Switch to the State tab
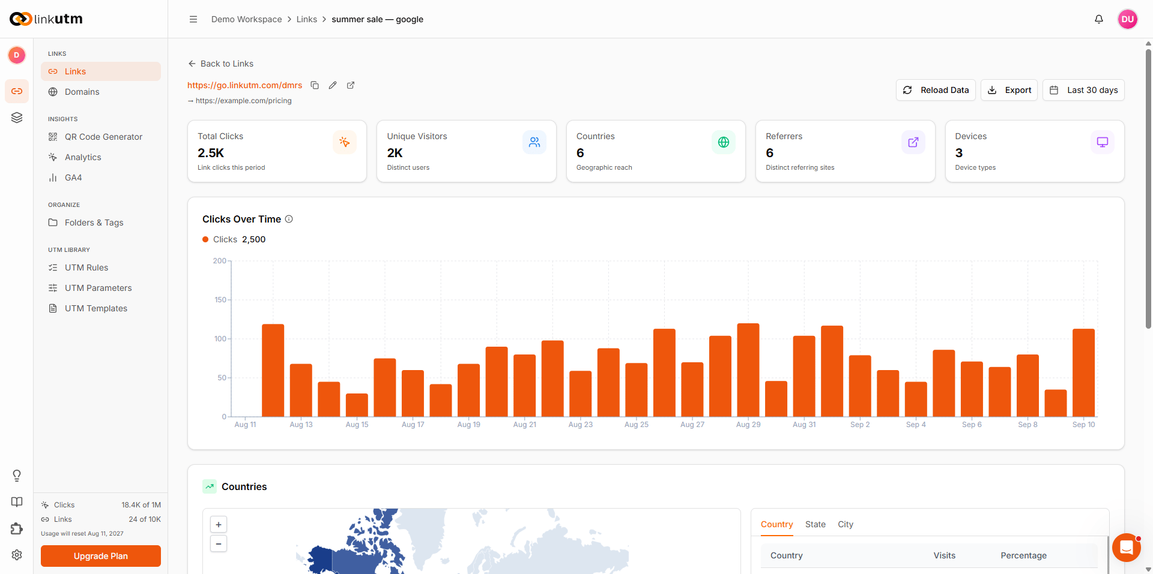Screen dimensions: 1153x574 [816, 524]
